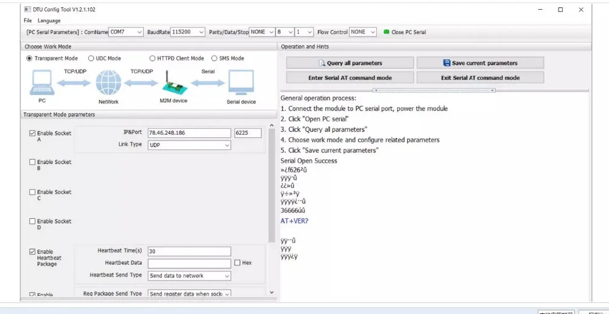Click the Serial device monitor icon
Viewport: 609px width, 314px height.
(241, 82)
